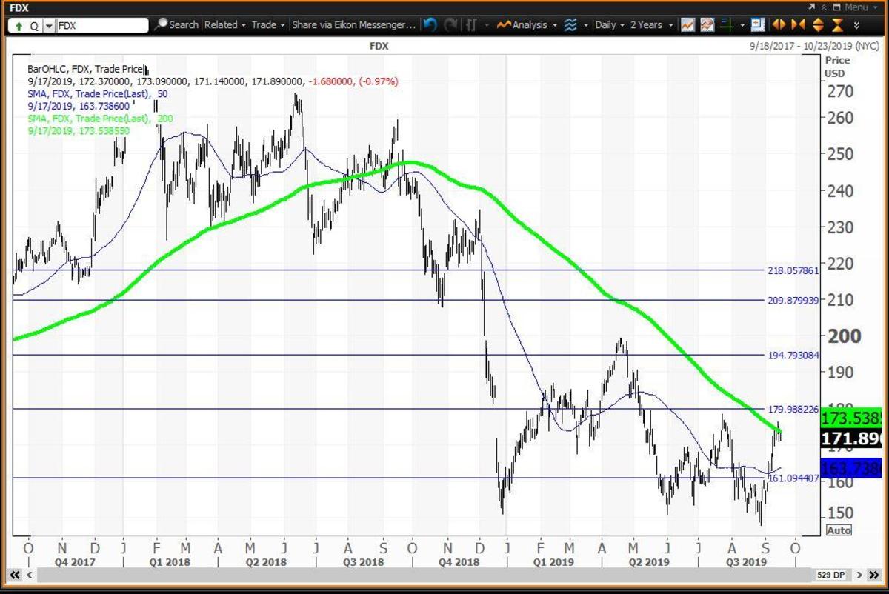
Task: Click the hourglass time interval icon
Action: click(839, 24)
